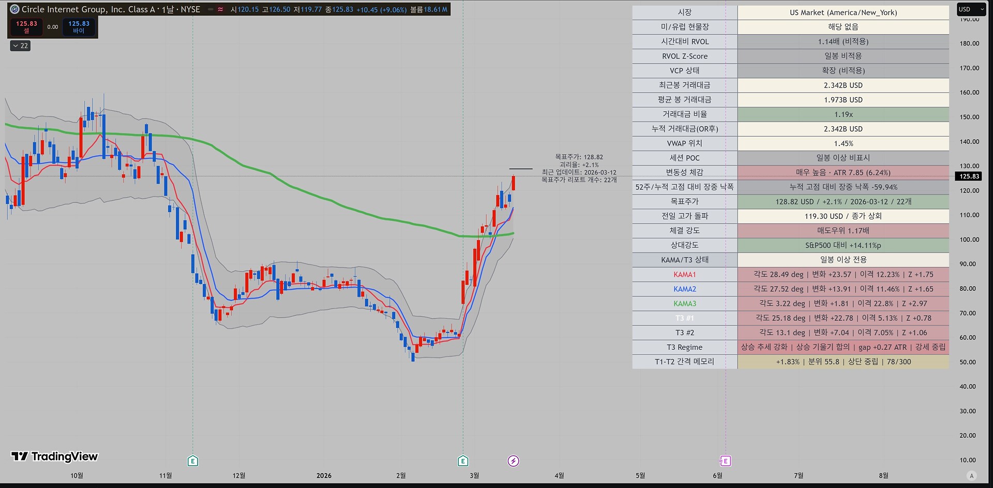Click the '시장' table label cell
Image resolution: width=993 pixels, height=488 pixels.
684,12
